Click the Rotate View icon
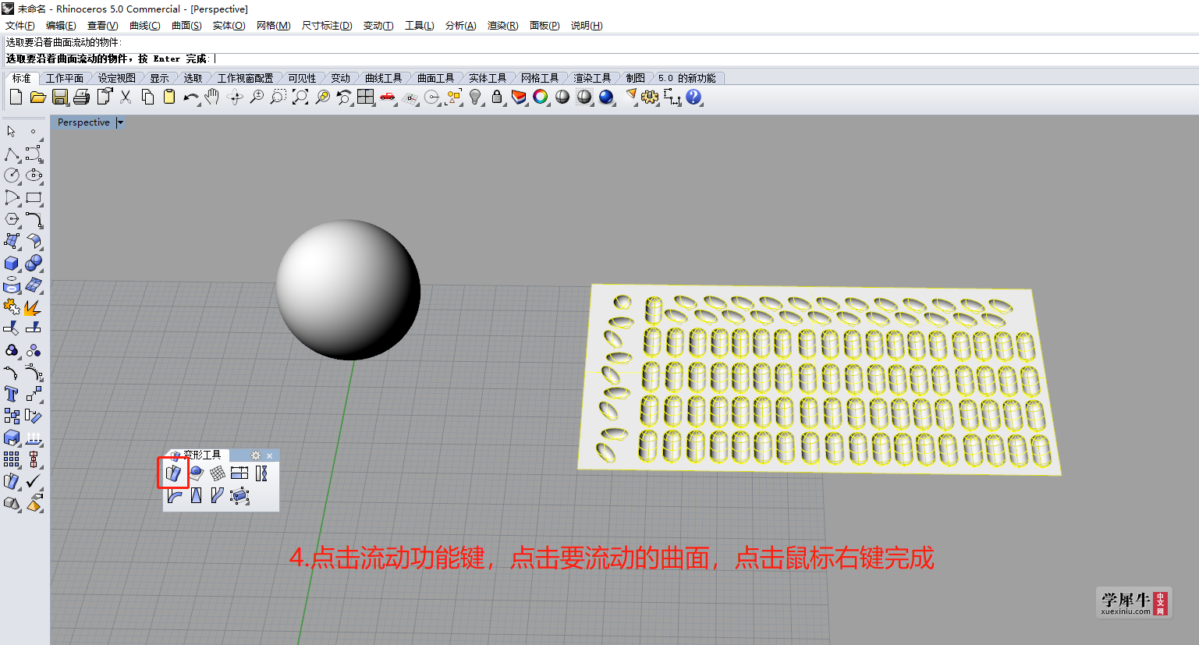 pyautogui.click(x=235, y=97)
